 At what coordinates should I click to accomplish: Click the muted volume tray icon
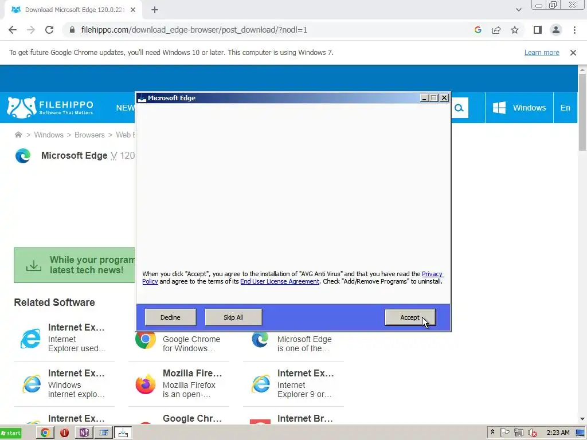click(x=533, y=433)
